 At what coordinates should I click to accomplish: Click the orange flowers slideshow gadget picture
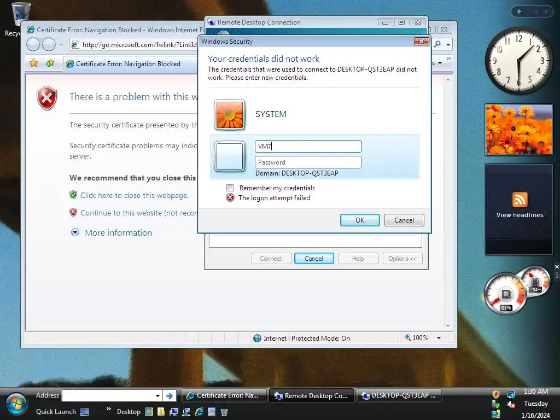point(519,130)
